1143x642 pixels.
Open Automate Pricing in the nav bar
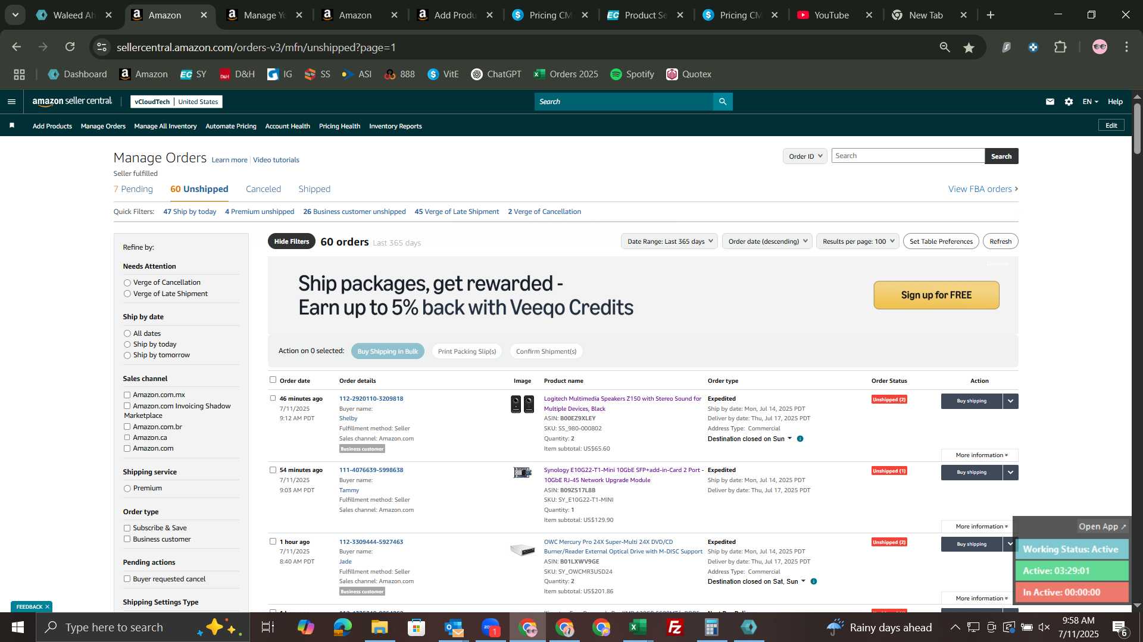(231, 126)
